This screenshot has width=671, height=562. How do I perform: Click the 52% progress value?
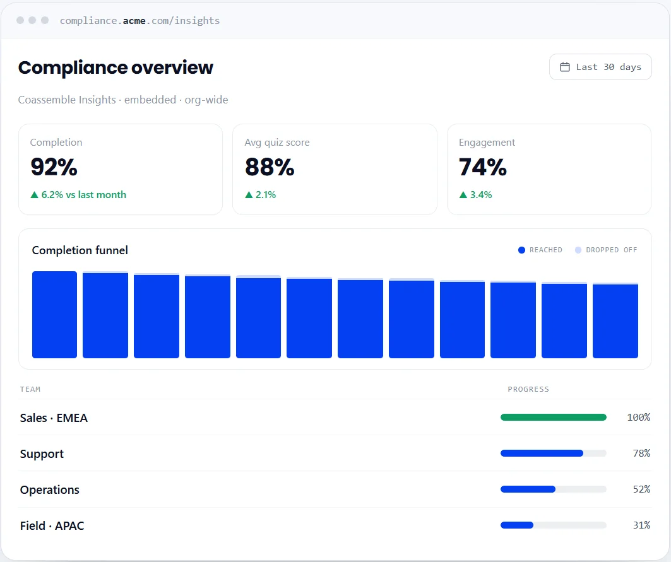(641, 489)
